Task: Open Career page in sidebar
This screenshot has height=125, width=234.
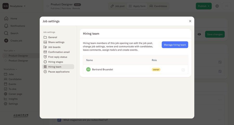Action: 13,94
